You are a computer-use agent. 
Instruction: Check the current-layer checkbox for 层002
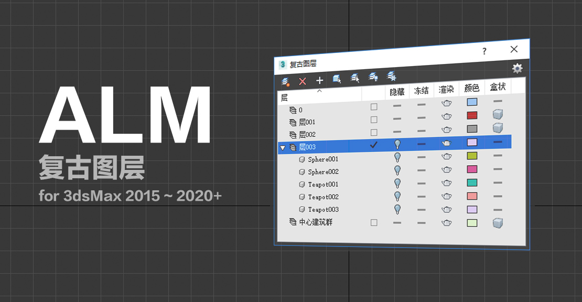click(x=374, y=133)
